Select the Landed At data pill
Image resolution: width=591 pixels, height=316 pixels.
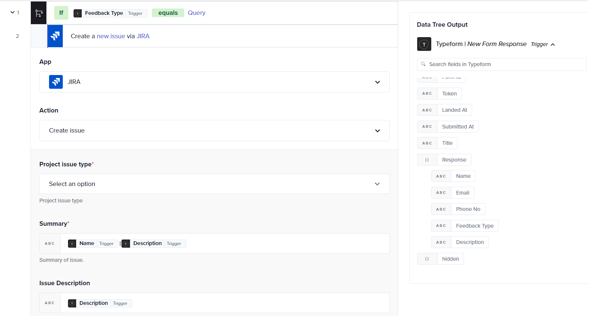[445, 110]
